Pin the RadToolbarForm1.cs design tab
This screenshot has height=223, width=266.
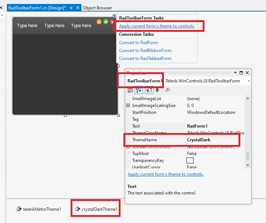pyautogui.click(x=71, y=8)
